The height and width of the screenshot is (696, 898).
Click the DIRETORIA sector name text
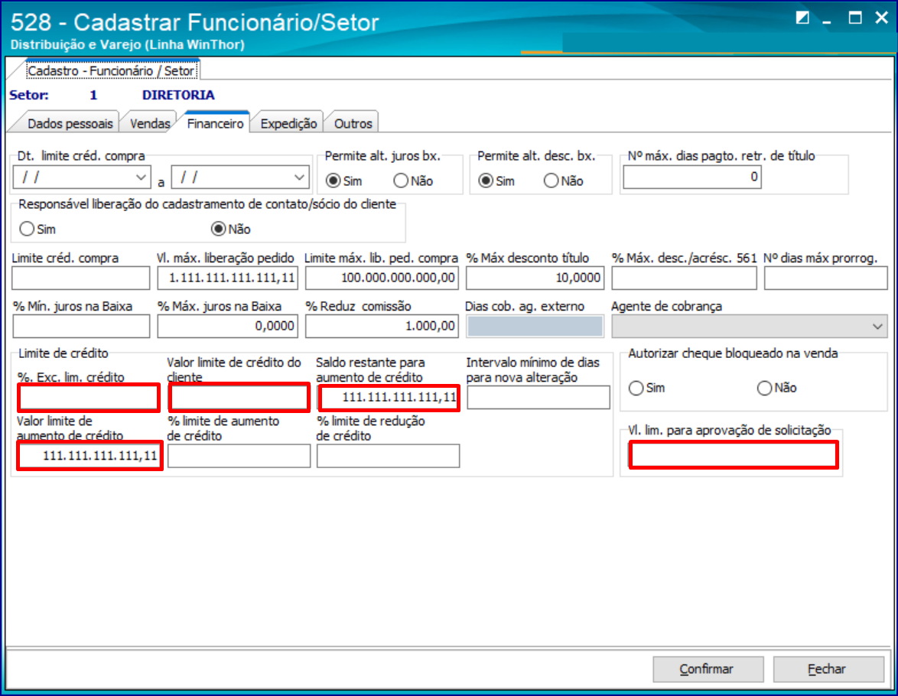[178, 95]
